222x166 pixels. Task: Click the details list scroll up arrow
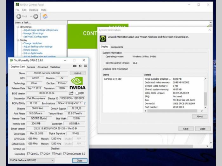click(x=205, y=79)
